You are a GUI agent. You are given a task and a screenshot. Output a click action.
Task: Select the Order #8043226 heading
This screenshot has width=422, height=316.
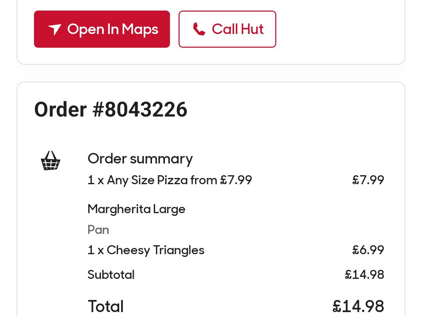click(111, 110)
